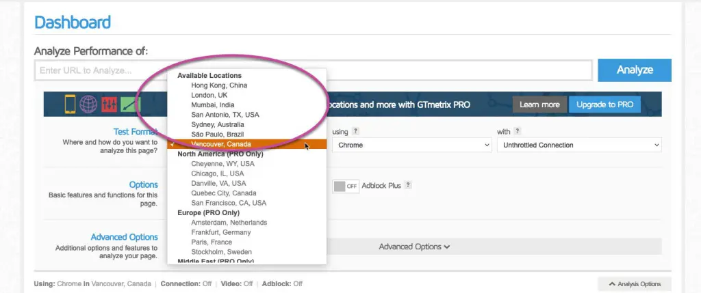Click the Learn more button
The height and width of the screenshot is (293, 701).
(x=539, y=104)
